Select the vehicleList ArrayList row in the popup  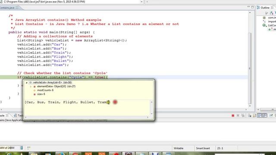(52, 82)
